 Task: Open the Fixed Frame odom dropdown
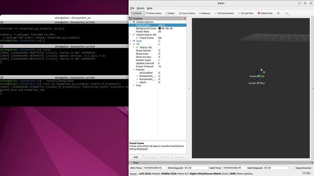(172, 25)
